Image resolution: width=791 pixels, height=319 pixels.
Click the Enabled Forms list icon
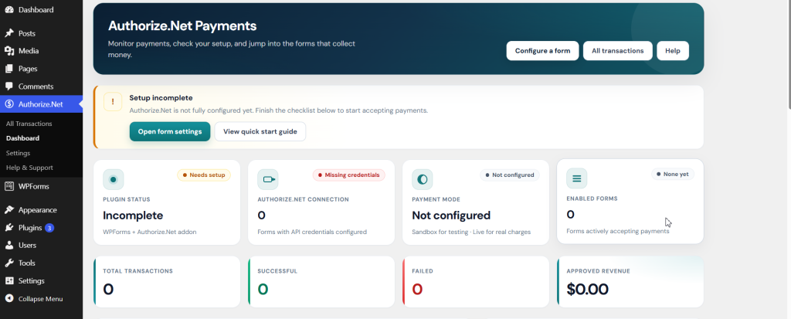pyautogui.click(x=576, y=178)
